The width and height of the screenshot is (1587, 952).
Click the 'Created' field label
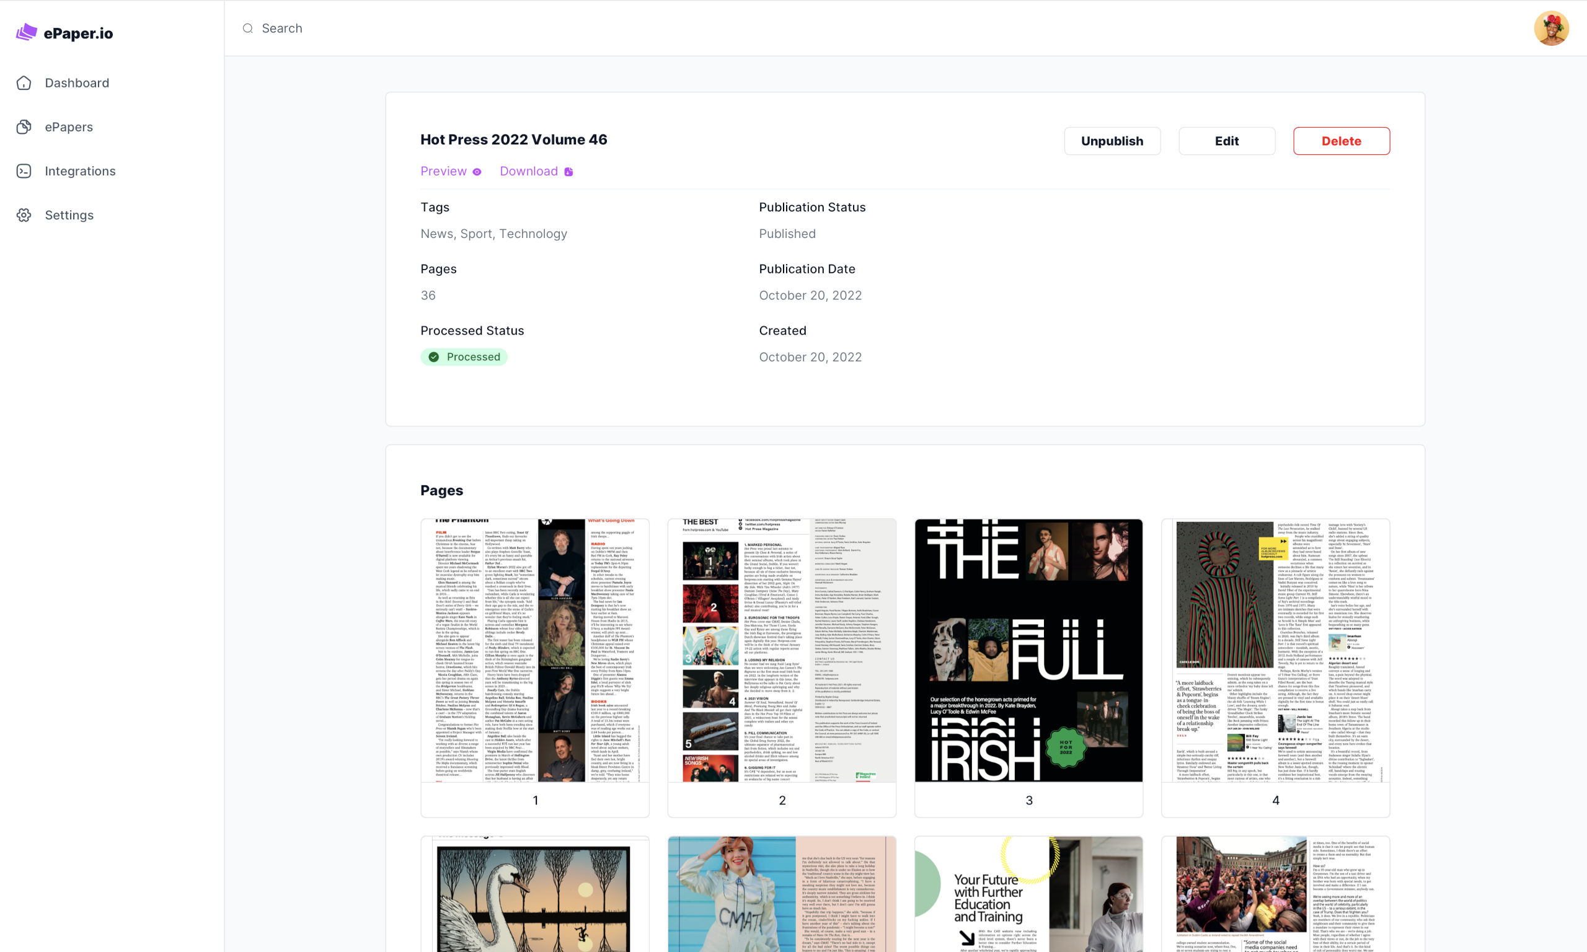click(782, 330)
